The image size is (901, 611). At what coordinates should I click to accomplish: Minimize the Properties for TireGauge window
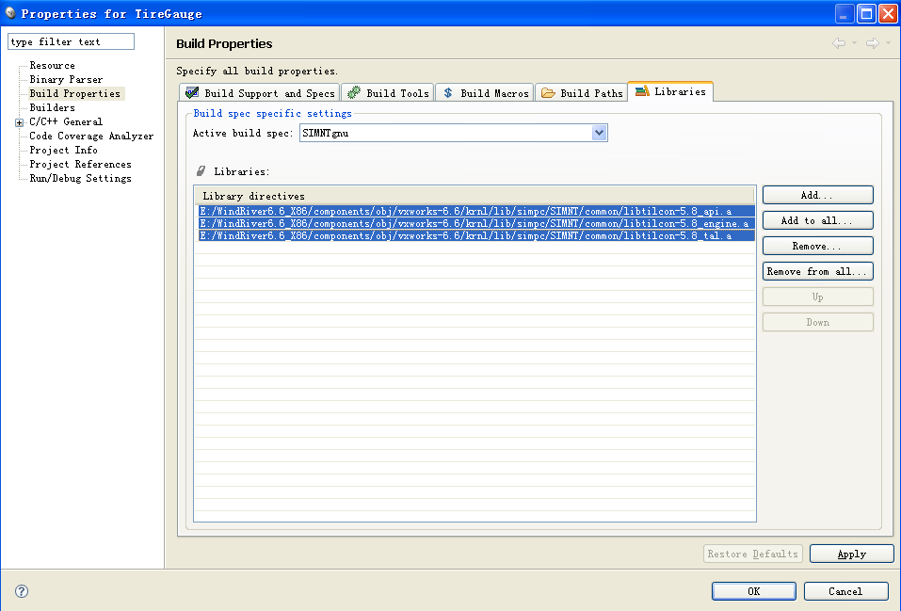pyautogui.click(x=844, y=13)
